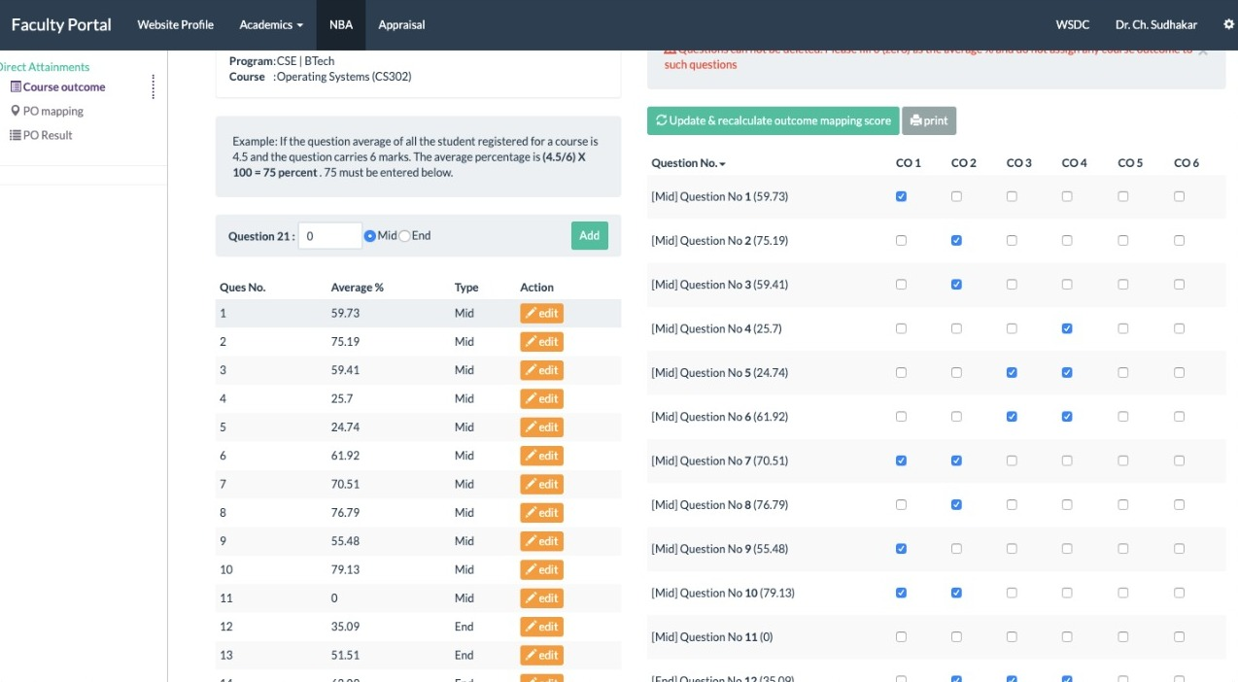Click the vertical dots sidebar handle
The image size is (1238, 682).
(x=154, y=87)
